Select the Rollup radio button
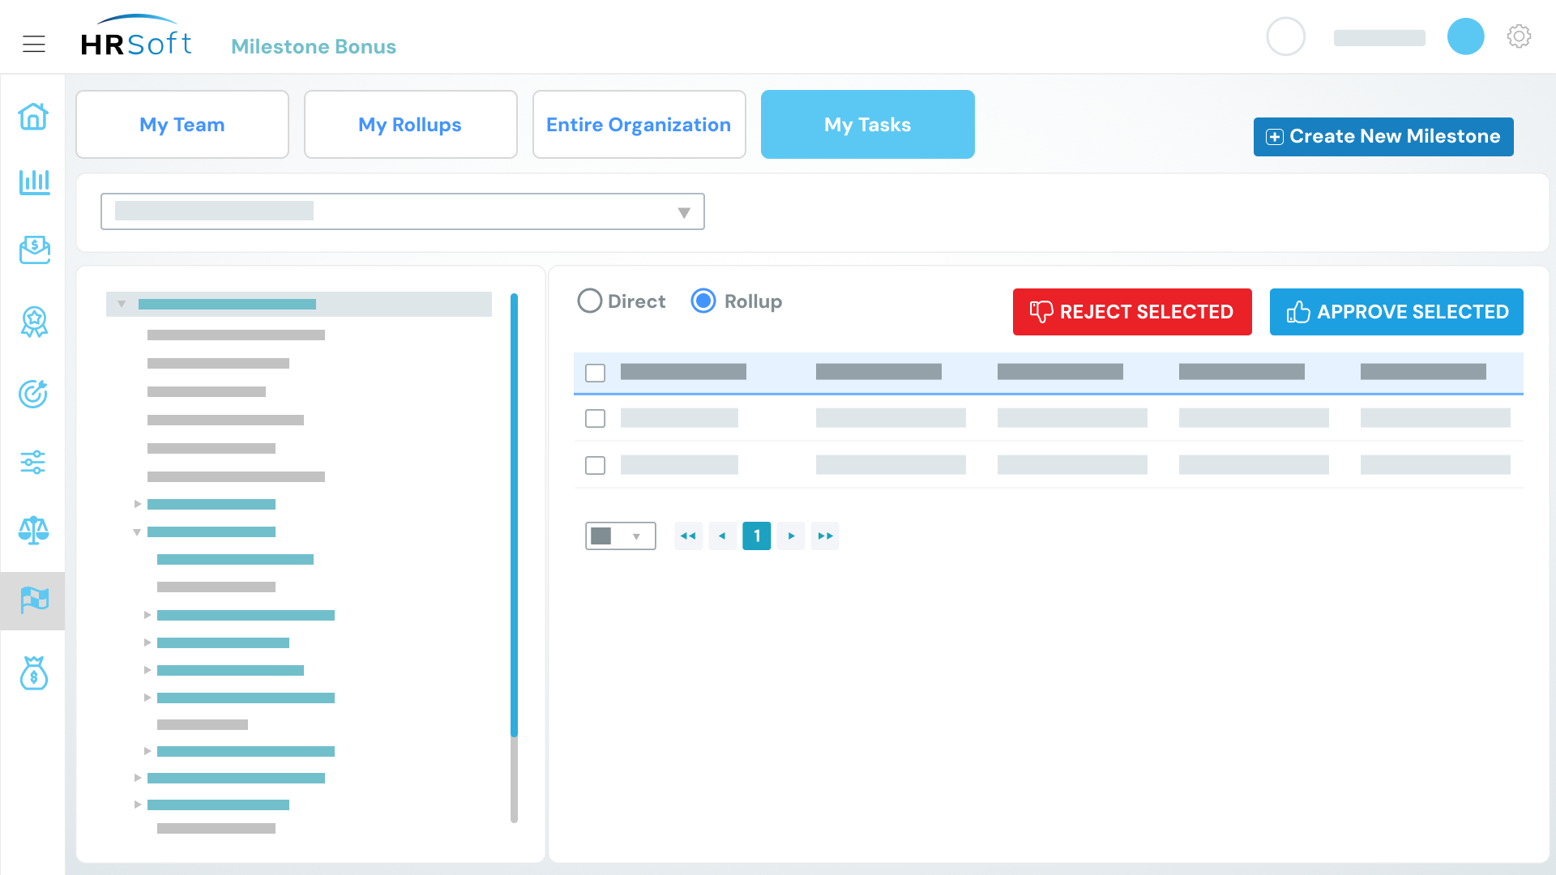The height and width of the screenshot is (875, 1556). click(x=703, y=301)
